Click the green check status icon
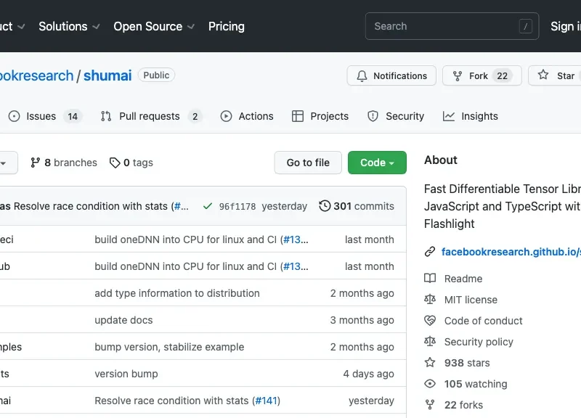Image resolution: width=581 pixels, height=418 pixels. click(x=208, y=206)
